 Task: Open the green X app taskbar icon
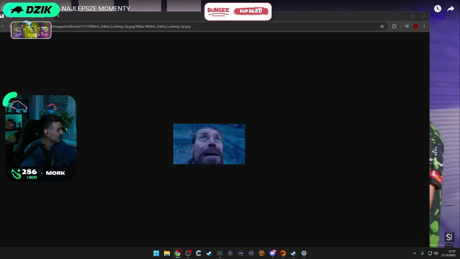tap(220, 253)
